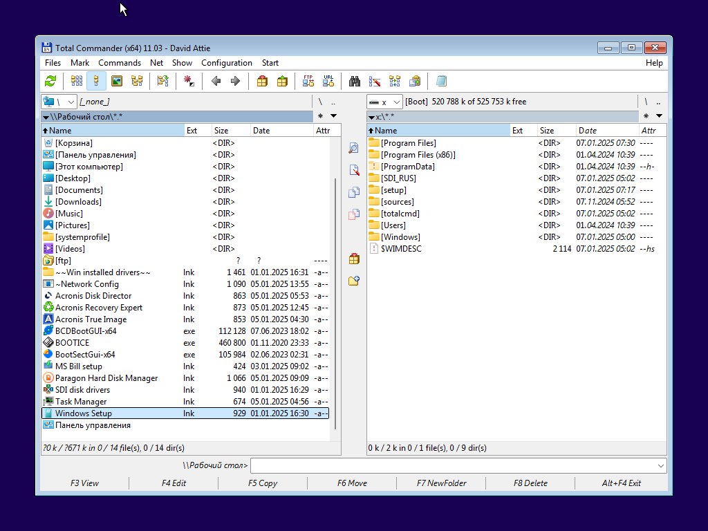Open the Multi-rename tool icon
This screenshot has width=708, height=531.
[x=375, y=82]
